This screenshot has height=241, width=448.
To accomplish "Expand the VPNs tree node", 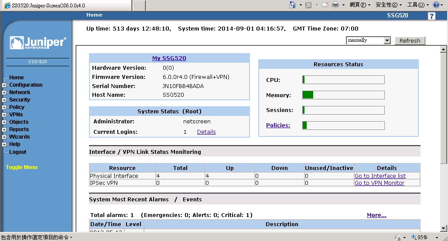I will coord(4,115).
